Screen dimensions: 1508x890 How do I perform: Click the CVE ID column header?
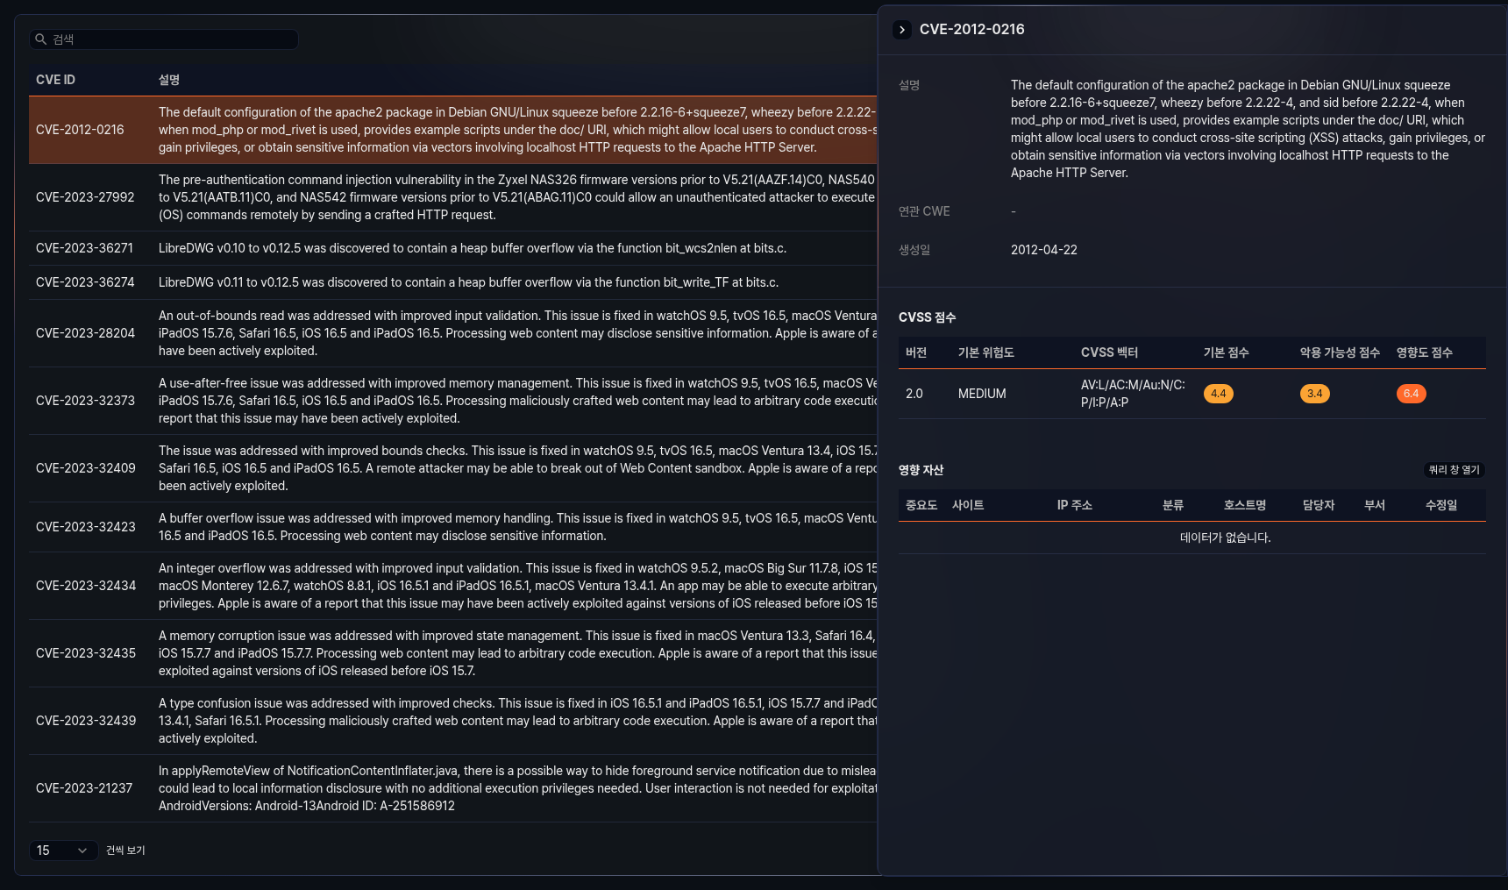(x=55, y=80)
